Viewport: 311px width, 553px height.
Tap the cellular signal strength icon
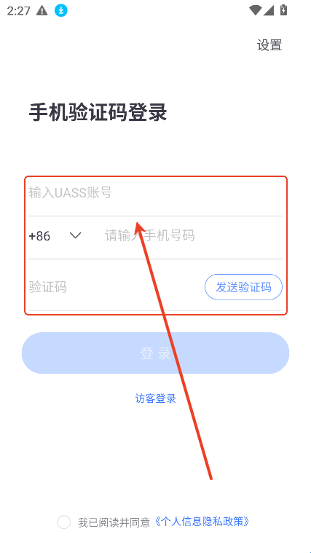269,11
